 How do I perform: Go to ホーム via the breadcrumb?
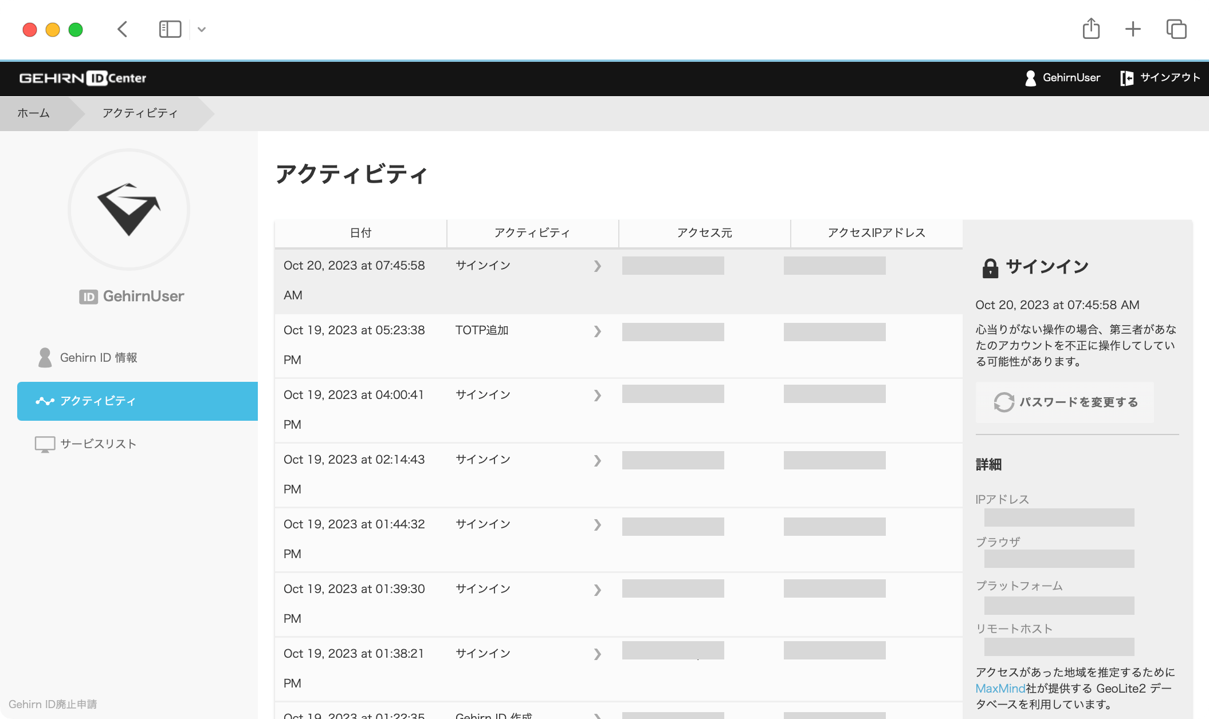point(32,113)
